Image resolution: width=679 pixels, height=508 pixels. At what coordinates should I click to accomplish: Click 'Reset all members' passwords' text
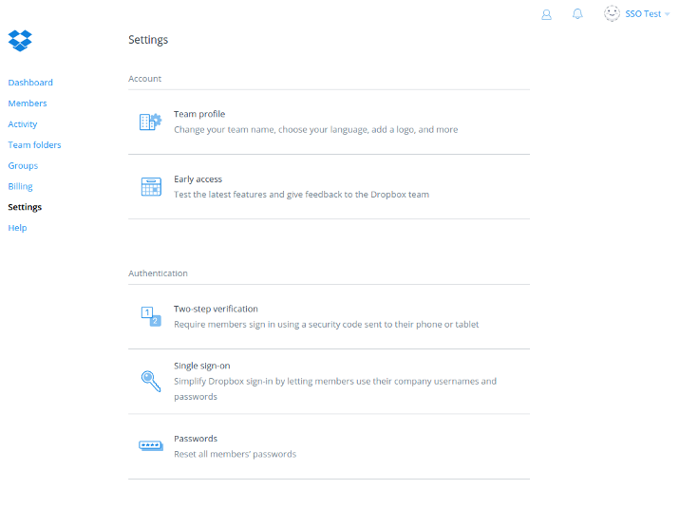[236, 454]
